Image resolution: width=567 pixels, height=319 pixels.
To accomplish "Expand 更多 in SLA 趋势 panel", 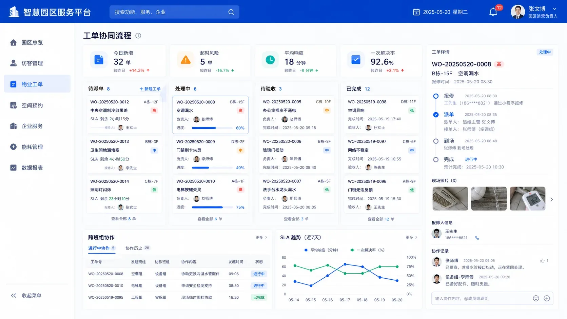I will point(411,238).
